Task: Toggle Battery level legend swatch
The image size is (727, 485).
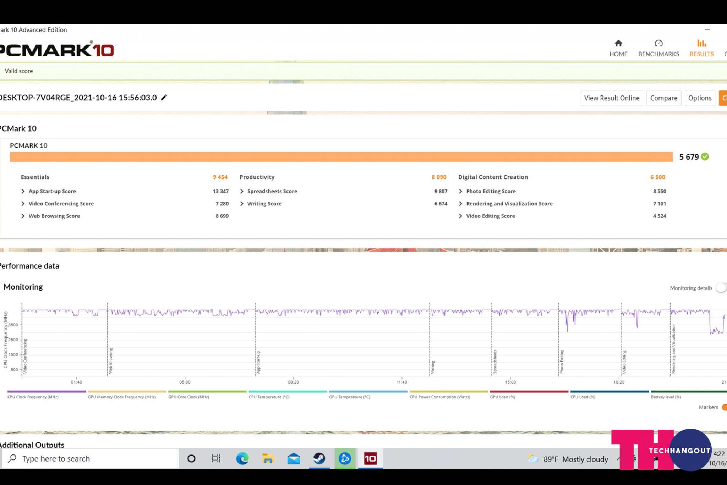Action: (689, 392)
